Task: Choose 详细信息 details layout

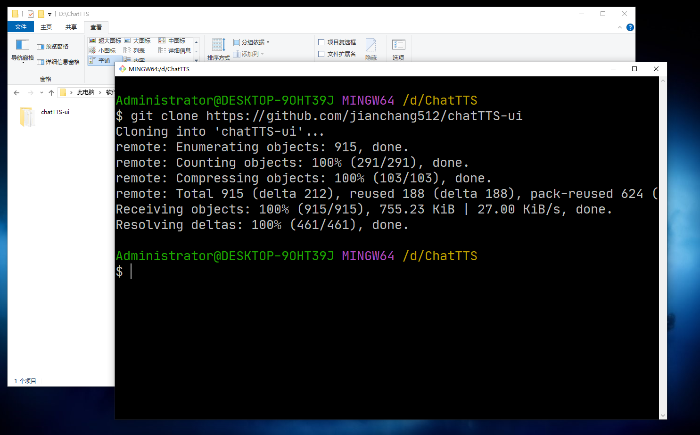Action: coord(175,50)
